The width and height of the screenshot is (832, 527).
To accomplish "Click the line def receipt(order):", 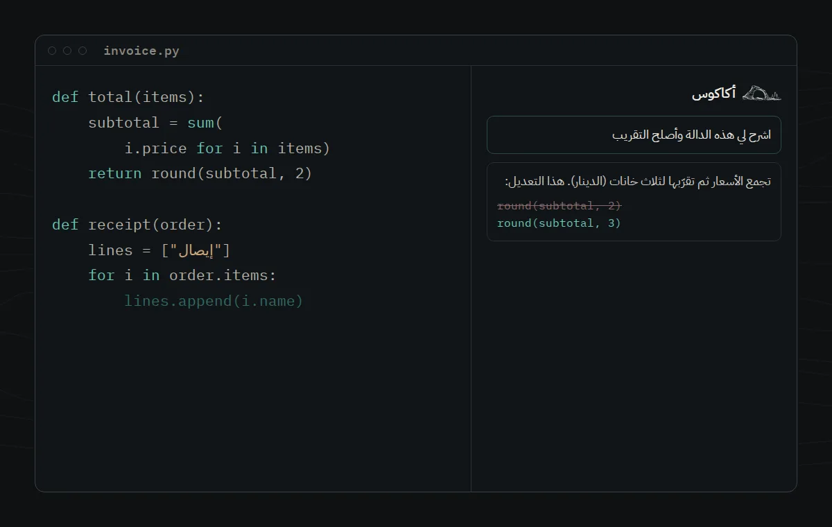I will click(x=137, y=225).
